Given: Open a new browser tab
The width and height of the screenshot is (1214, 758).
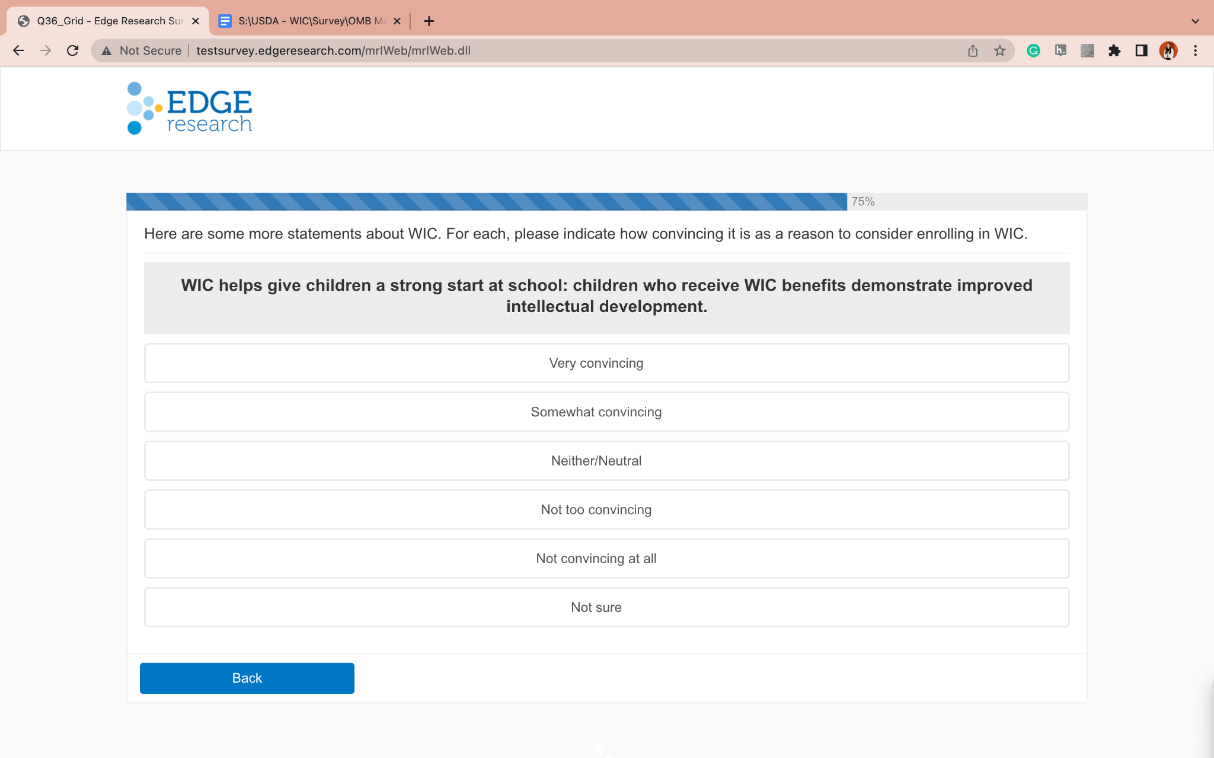Looking at the screenshot, I should pos(429,21).
